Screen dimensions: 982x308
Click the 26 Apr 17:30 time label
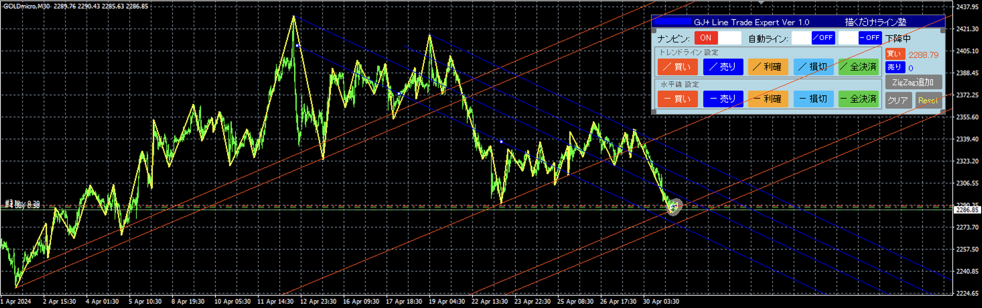pyautogui.click(x=618, y=302)
